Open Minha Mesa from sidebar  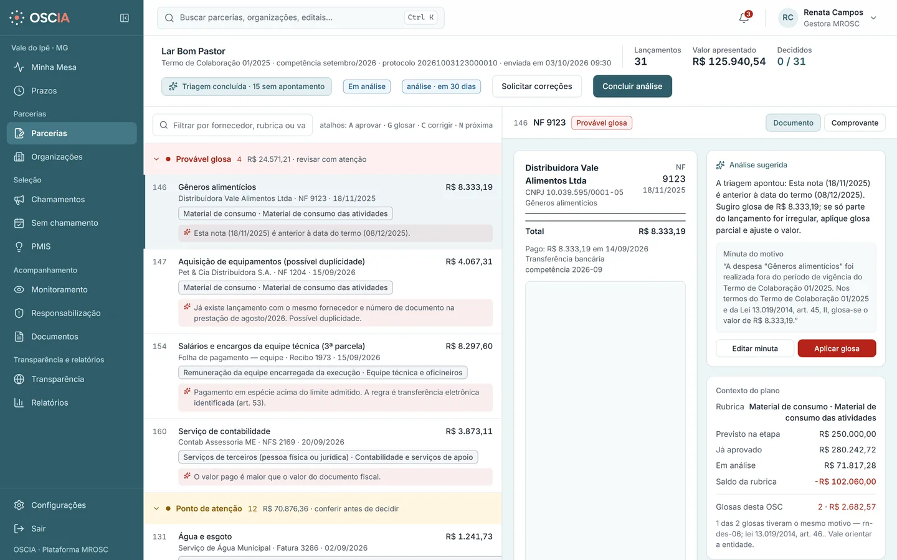click(x=72, y=67)
